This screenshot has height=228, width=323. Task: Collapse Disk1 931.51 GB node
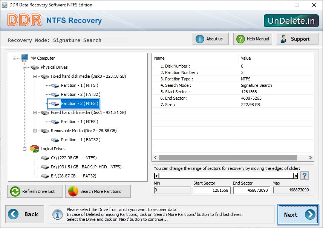tap(35, 112)
